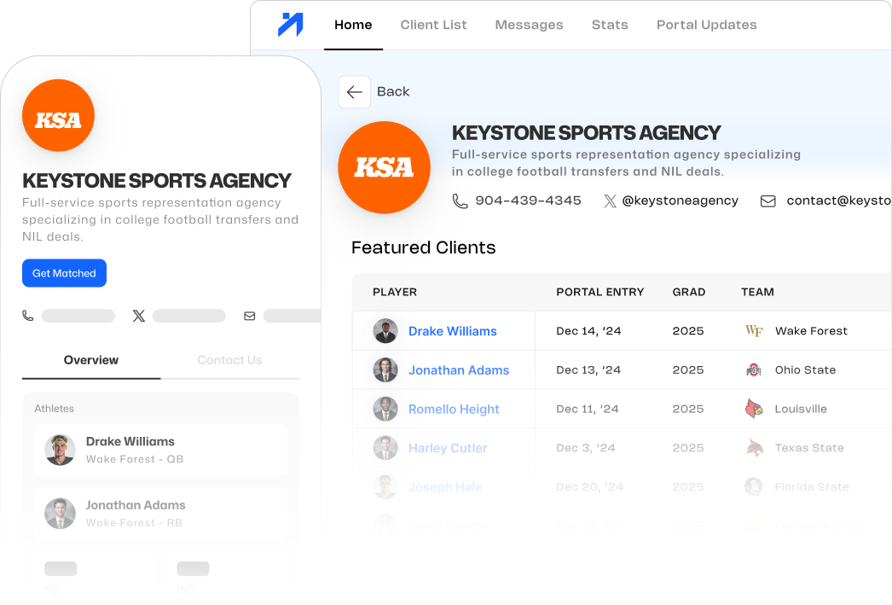Click Romello Height's avatar thumbnail
Image resolution: width=892 pixels, height=605 pixels.
tap(385, 410)
